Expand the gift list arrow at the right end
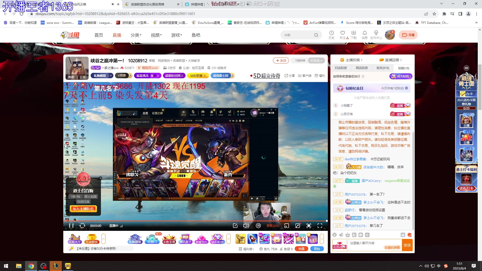Viewport: 482px width, 271px height. pyautogui.click(x=322, y=239)
